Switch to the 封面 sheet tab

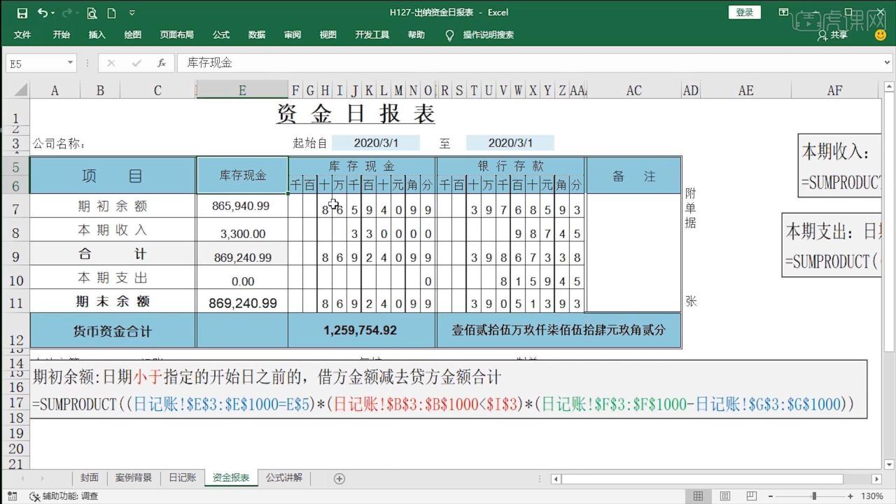click(89, 477)
